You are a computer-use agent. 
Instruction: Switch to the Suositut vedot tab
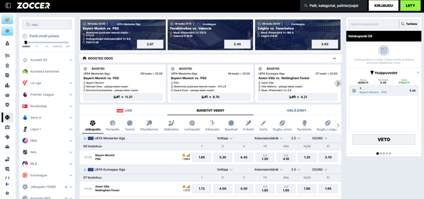point(210,110)
